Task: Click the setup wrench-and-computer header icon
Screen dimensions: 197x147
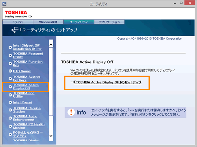Action: (x=15, y=30)
